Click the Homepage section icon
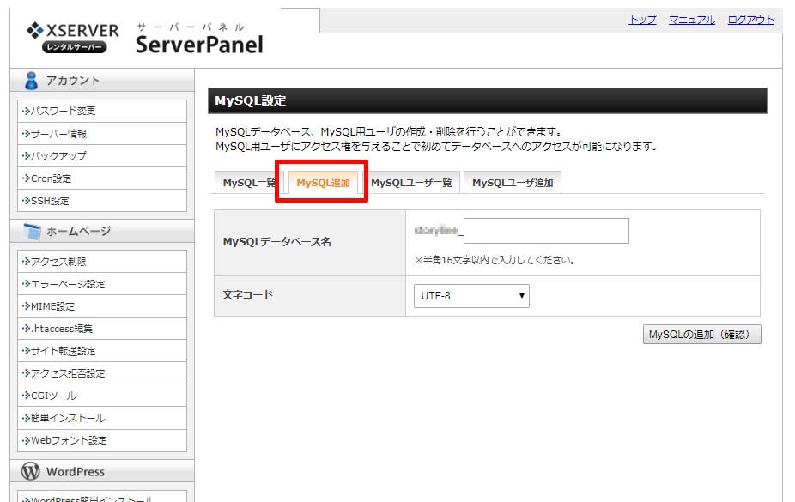This screenshot has width=795, height=502. (x=32, y=232)
